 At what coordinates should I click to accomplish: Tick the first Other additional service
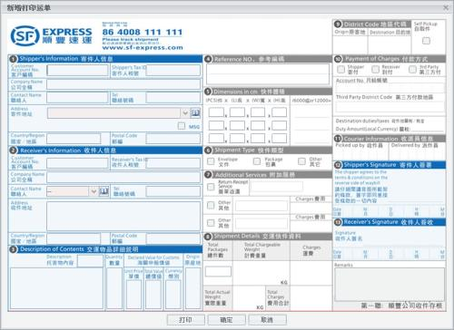211,206
